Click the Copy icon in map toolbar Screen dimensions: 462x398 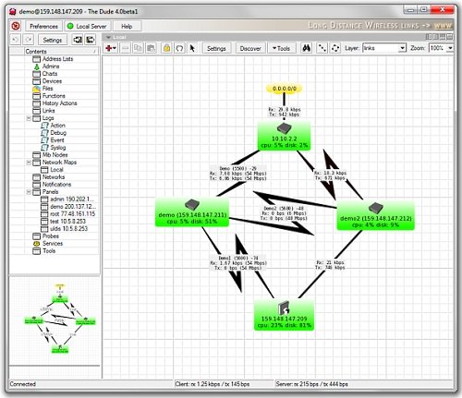[138, 48]
